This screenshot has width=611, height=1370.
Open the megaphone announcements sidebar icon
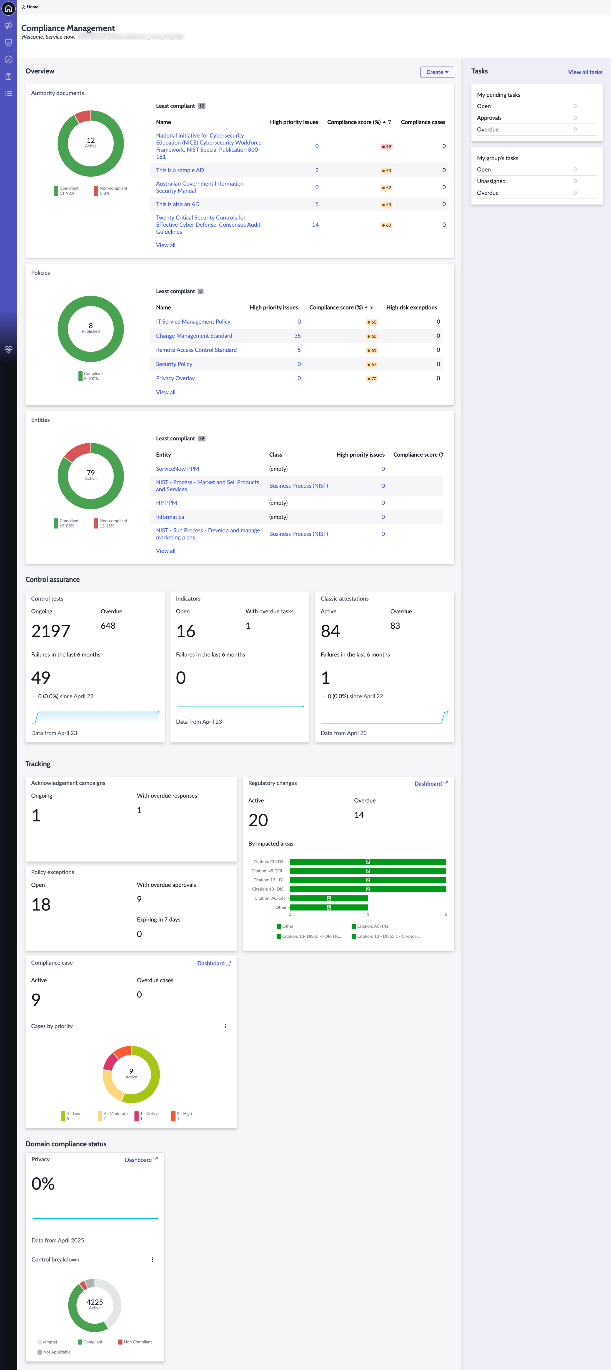click(9, 26)
